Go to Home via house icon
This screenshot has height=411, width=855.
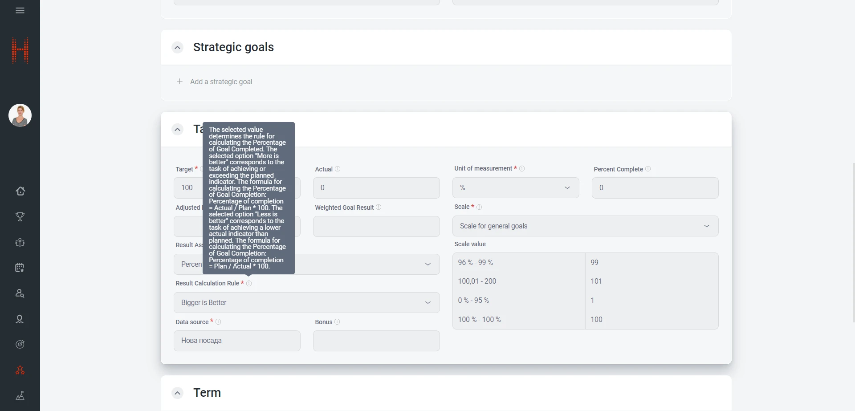(20, 191)
